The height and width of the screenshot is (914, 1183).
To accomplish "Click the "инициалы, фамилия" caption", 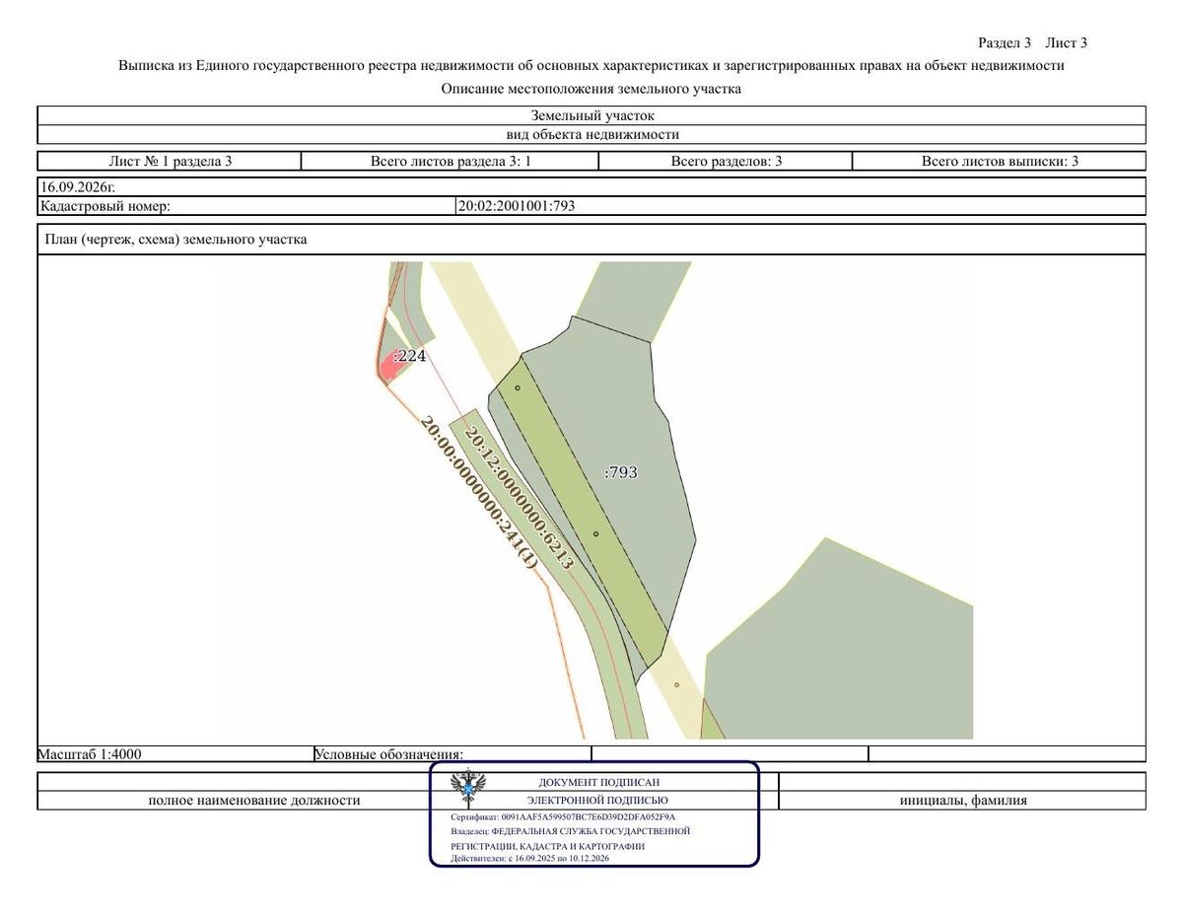I will click(963, 800).
